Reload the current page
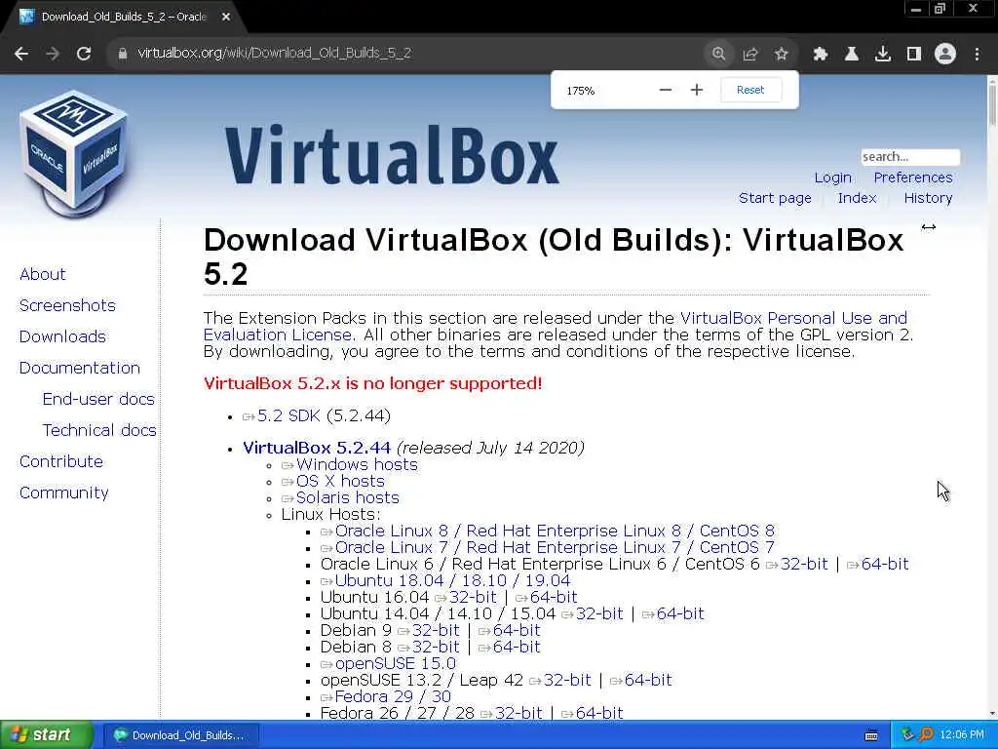998x749 pixels. pyautogui.click(x=84, y=54)
